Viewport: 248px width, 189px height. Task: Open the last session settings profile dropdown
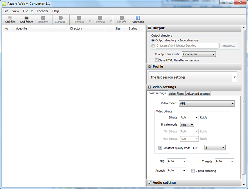click(192, 77)
